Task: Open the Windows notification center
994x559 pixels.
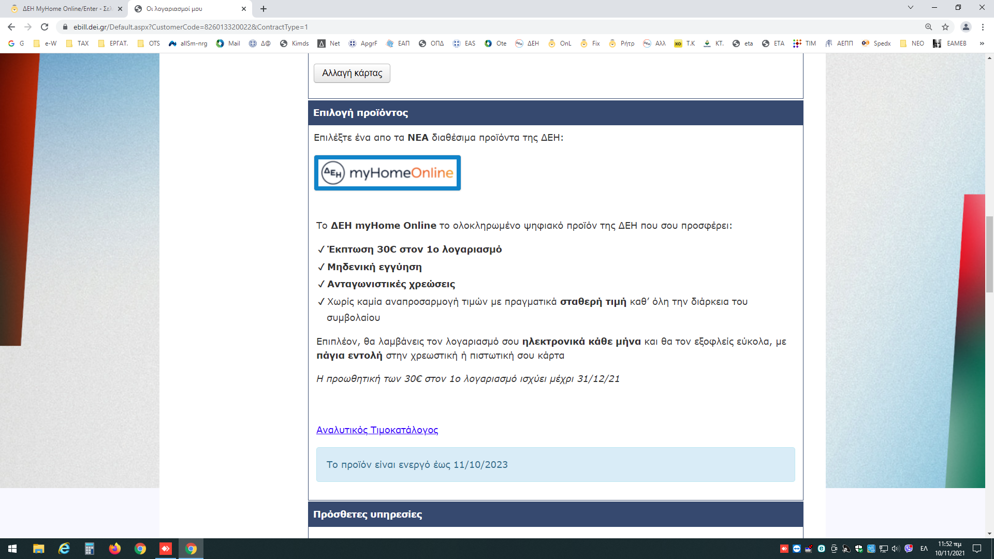Action: tap(977, 549)
